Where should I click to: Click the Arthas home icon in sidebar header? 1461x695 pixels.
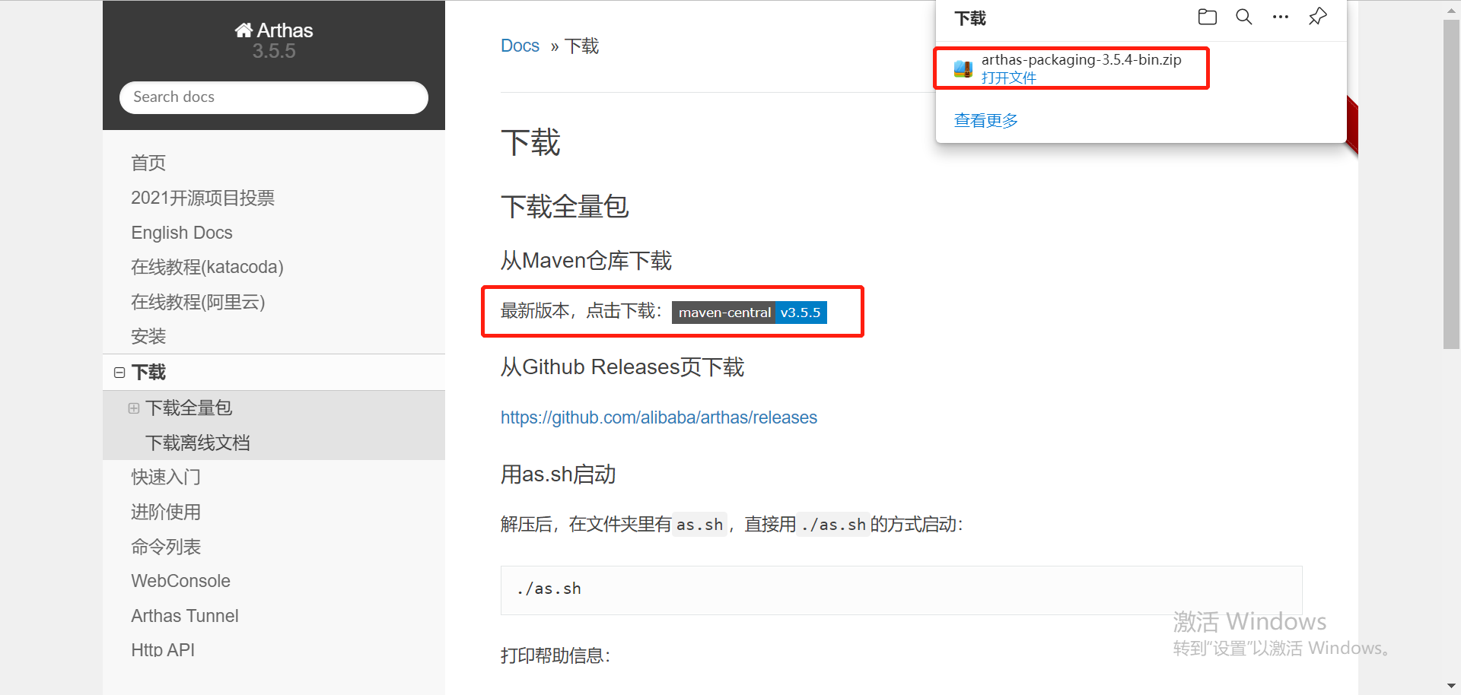pos(243,29)
